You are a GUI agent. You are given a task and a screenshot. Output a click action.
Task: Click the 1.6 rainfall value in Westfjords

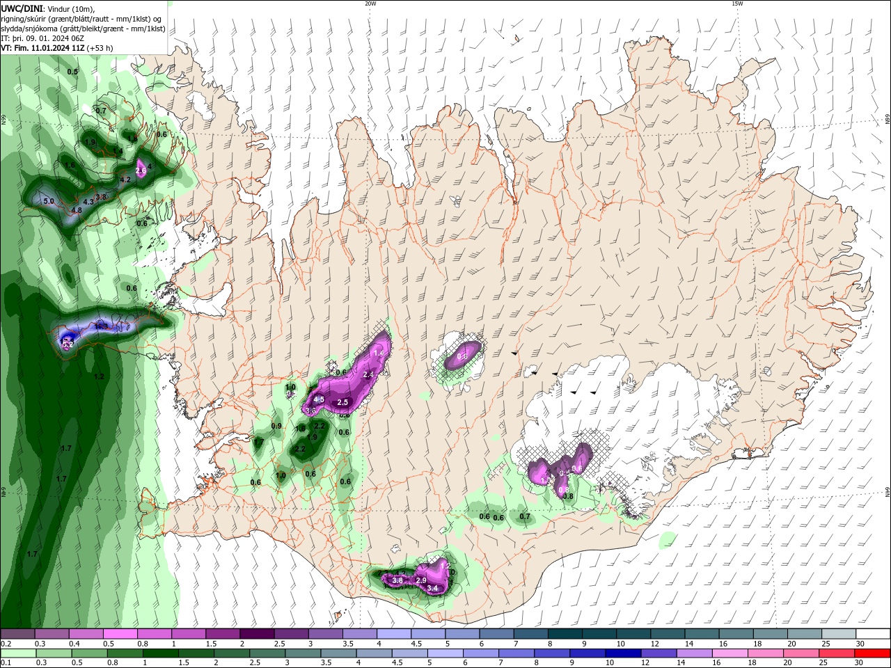click(x=69, y=165)
